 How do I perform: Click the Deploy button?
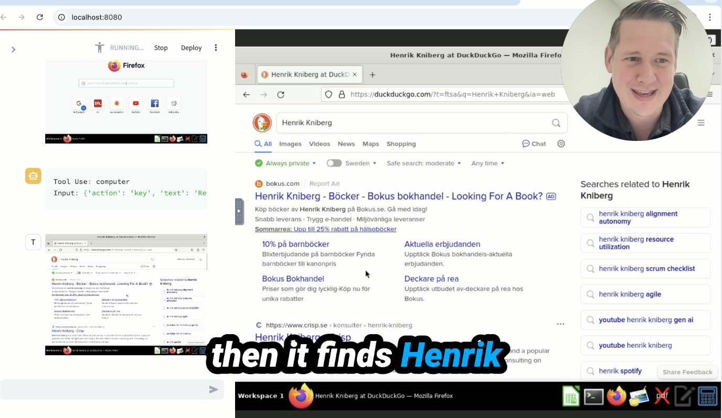coord(192,48)
